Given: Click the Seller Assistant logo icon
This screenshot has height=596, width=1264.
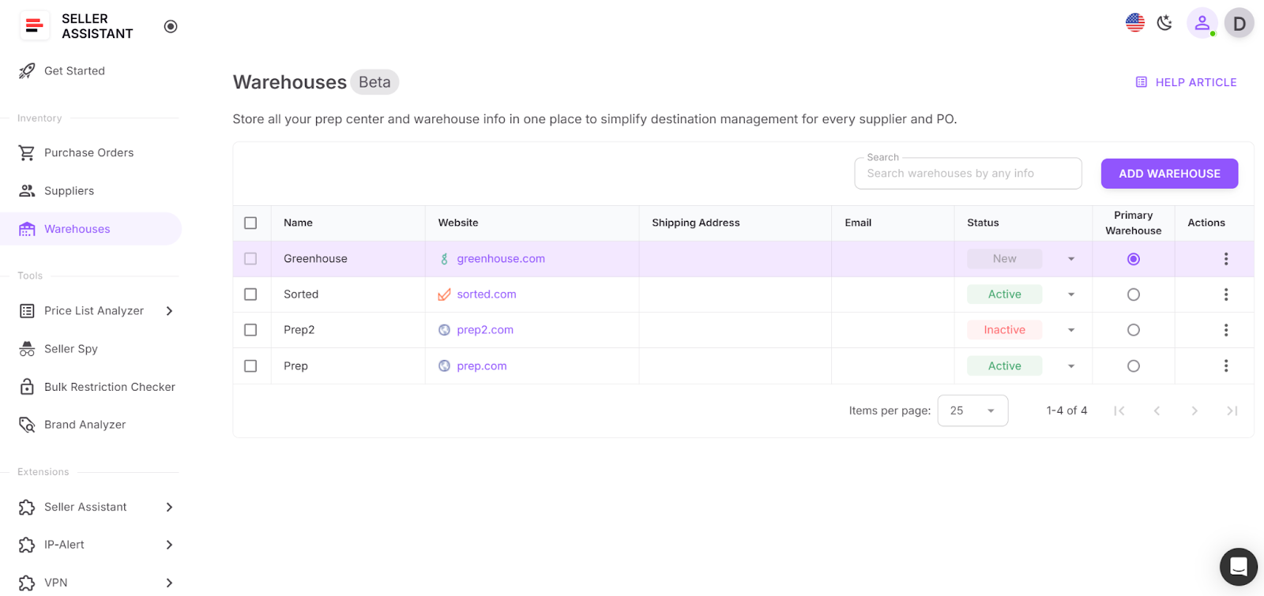Looking at the screenshot, I should click(34, 26).
